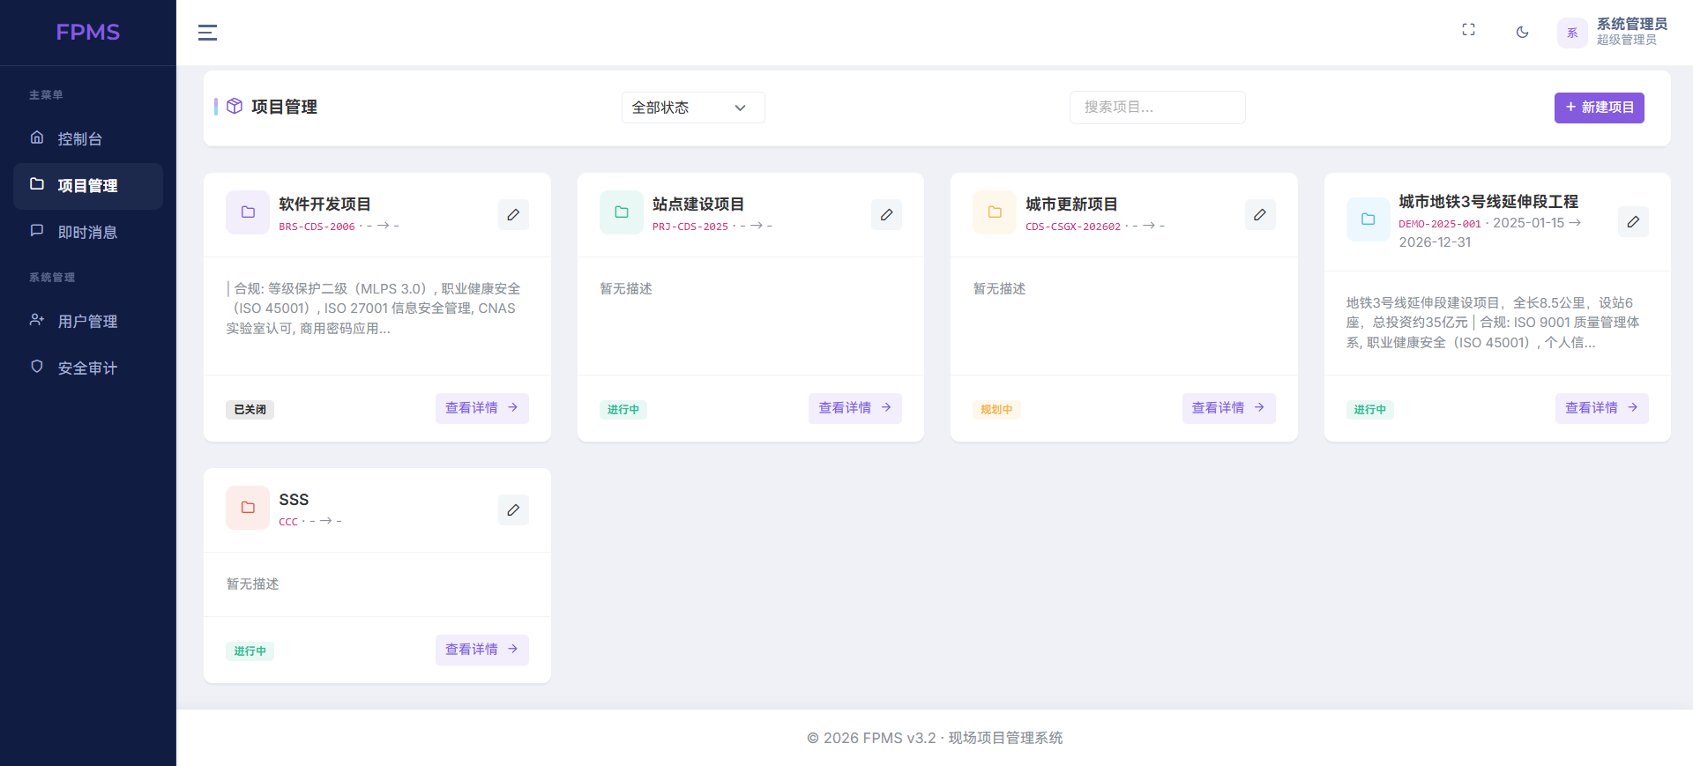Image resolution: width=1693 pixels, height=766 pixels.
Task: Open 用户管理 in the sidebar
Action: click(x=87, y=321)
